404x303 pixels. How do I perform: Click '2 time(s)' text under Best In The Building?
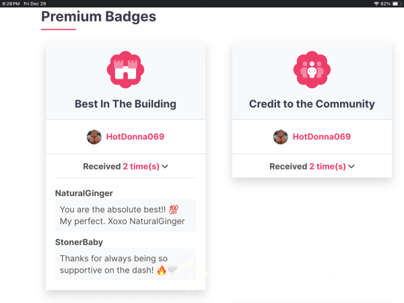(x=141, y=166)
